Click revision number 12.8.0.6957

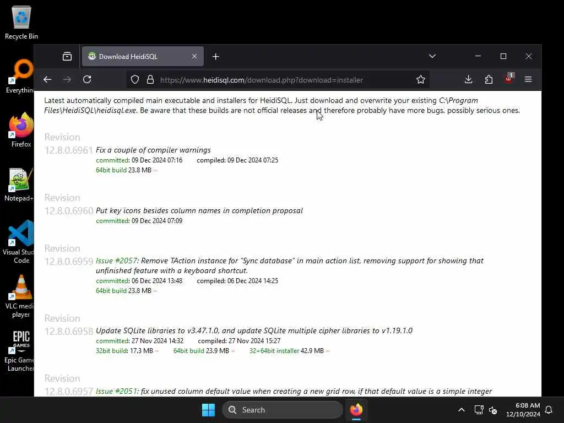[x=69, y=392]
